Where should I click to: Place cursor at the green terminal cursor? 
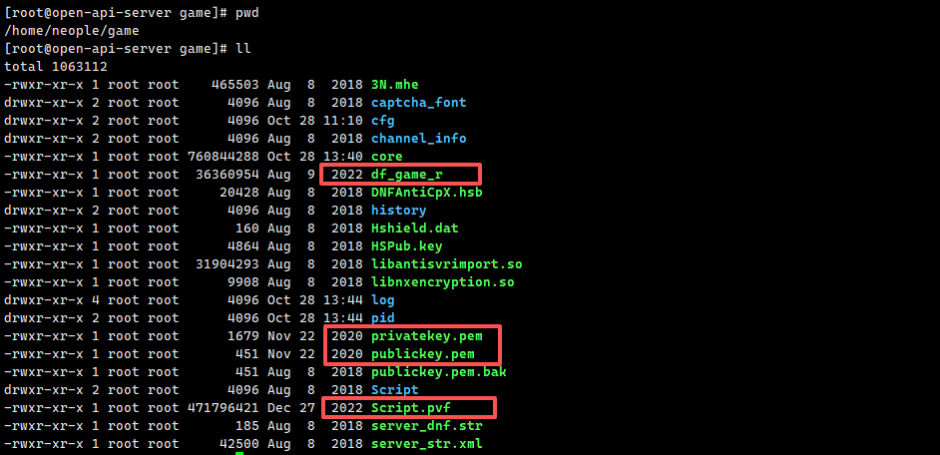(x=239, y=454)
